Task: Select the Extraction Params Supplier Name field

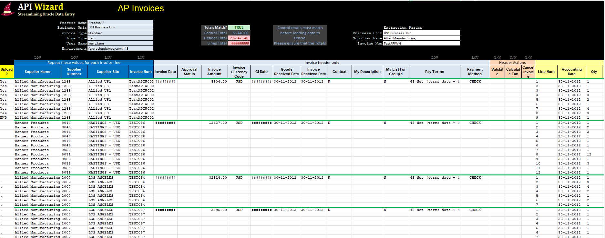Action: click(421, 38)
